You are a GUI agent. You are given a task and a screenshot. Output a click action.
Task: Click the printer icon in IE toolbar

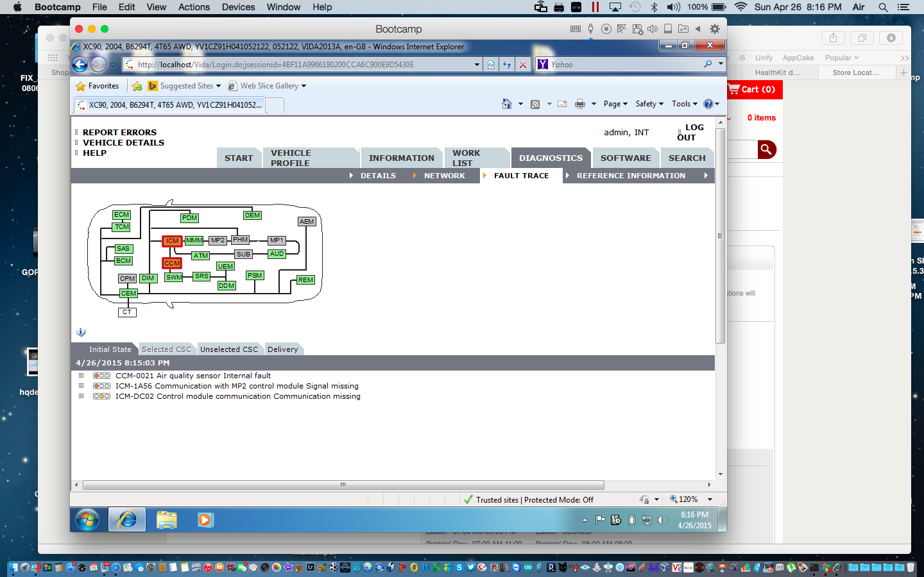pos(580,104)
